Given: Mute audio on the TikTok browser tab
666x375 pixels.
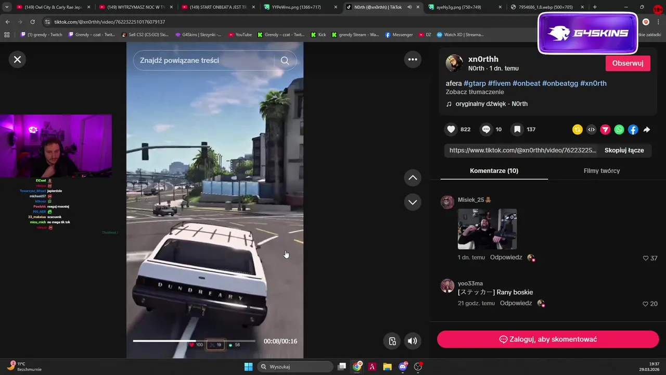Looking at the screenshot, I should point(409,7).
